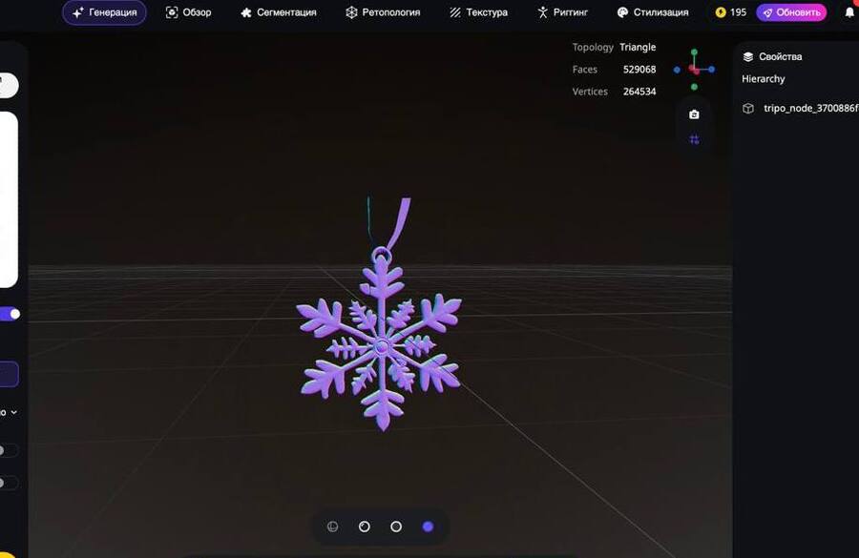Click the snowflake 3D model in viewport

381,346
